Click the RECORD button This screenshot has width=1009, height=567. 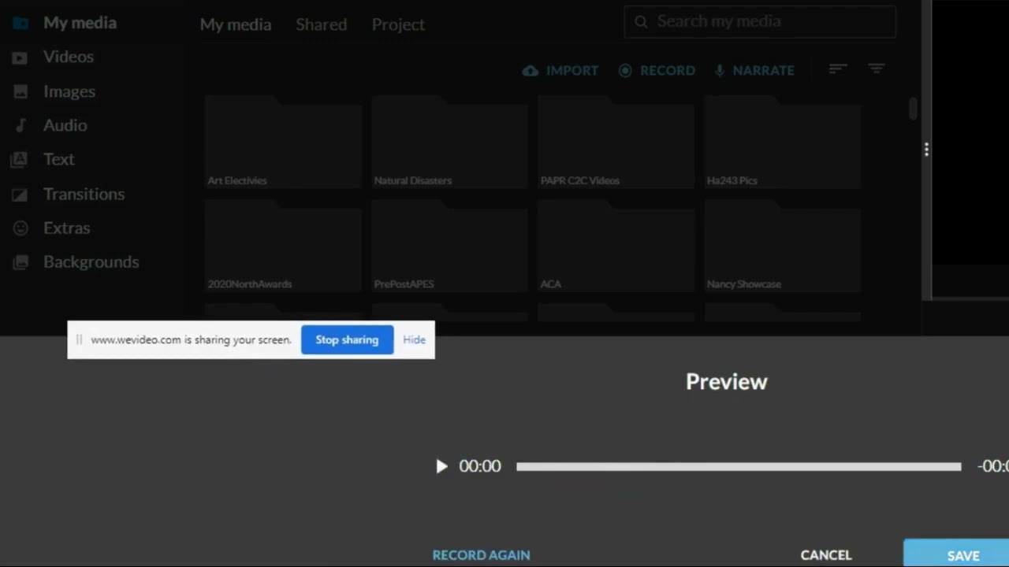657,71
